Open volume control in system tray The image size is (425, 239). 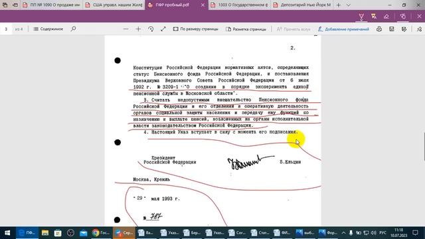pyautogui.click(x=373, y=233)
